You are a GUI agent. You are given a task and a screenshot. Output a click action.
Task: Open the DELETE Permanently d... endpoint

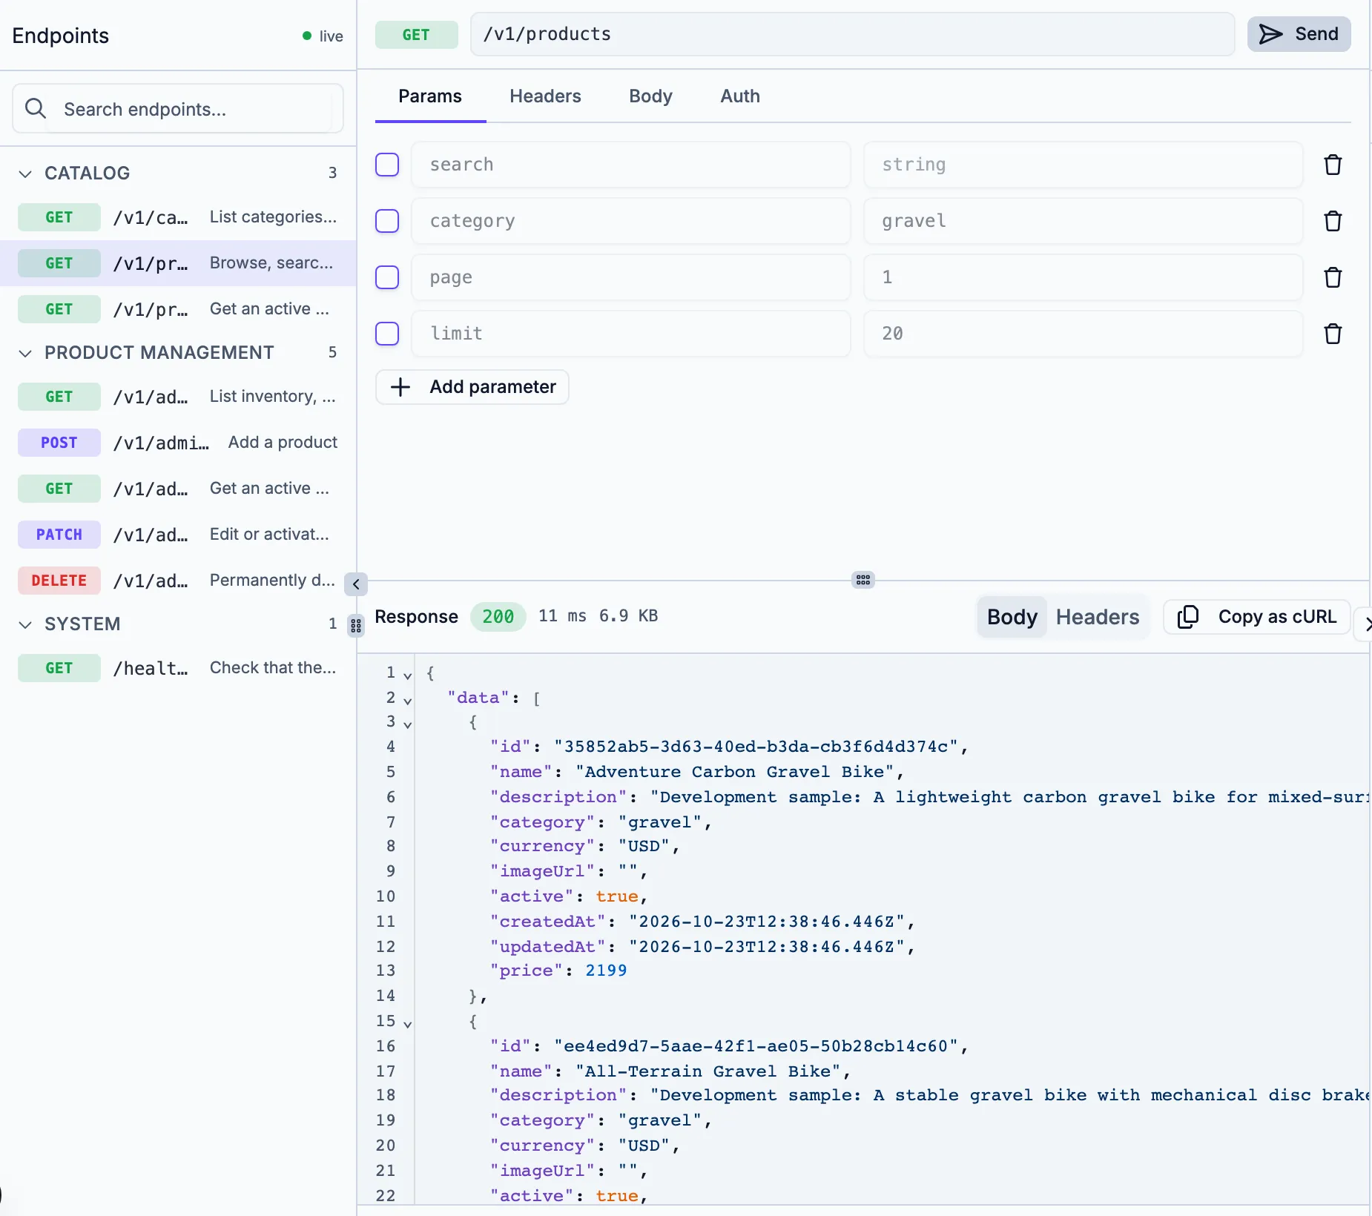[x=178, y=581]
